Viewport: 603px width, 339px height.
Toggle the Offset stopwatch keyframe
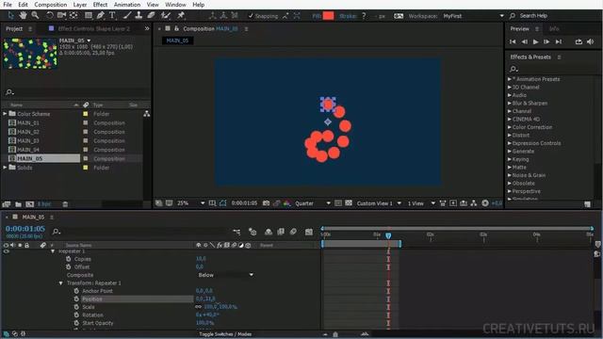[68, 266]
